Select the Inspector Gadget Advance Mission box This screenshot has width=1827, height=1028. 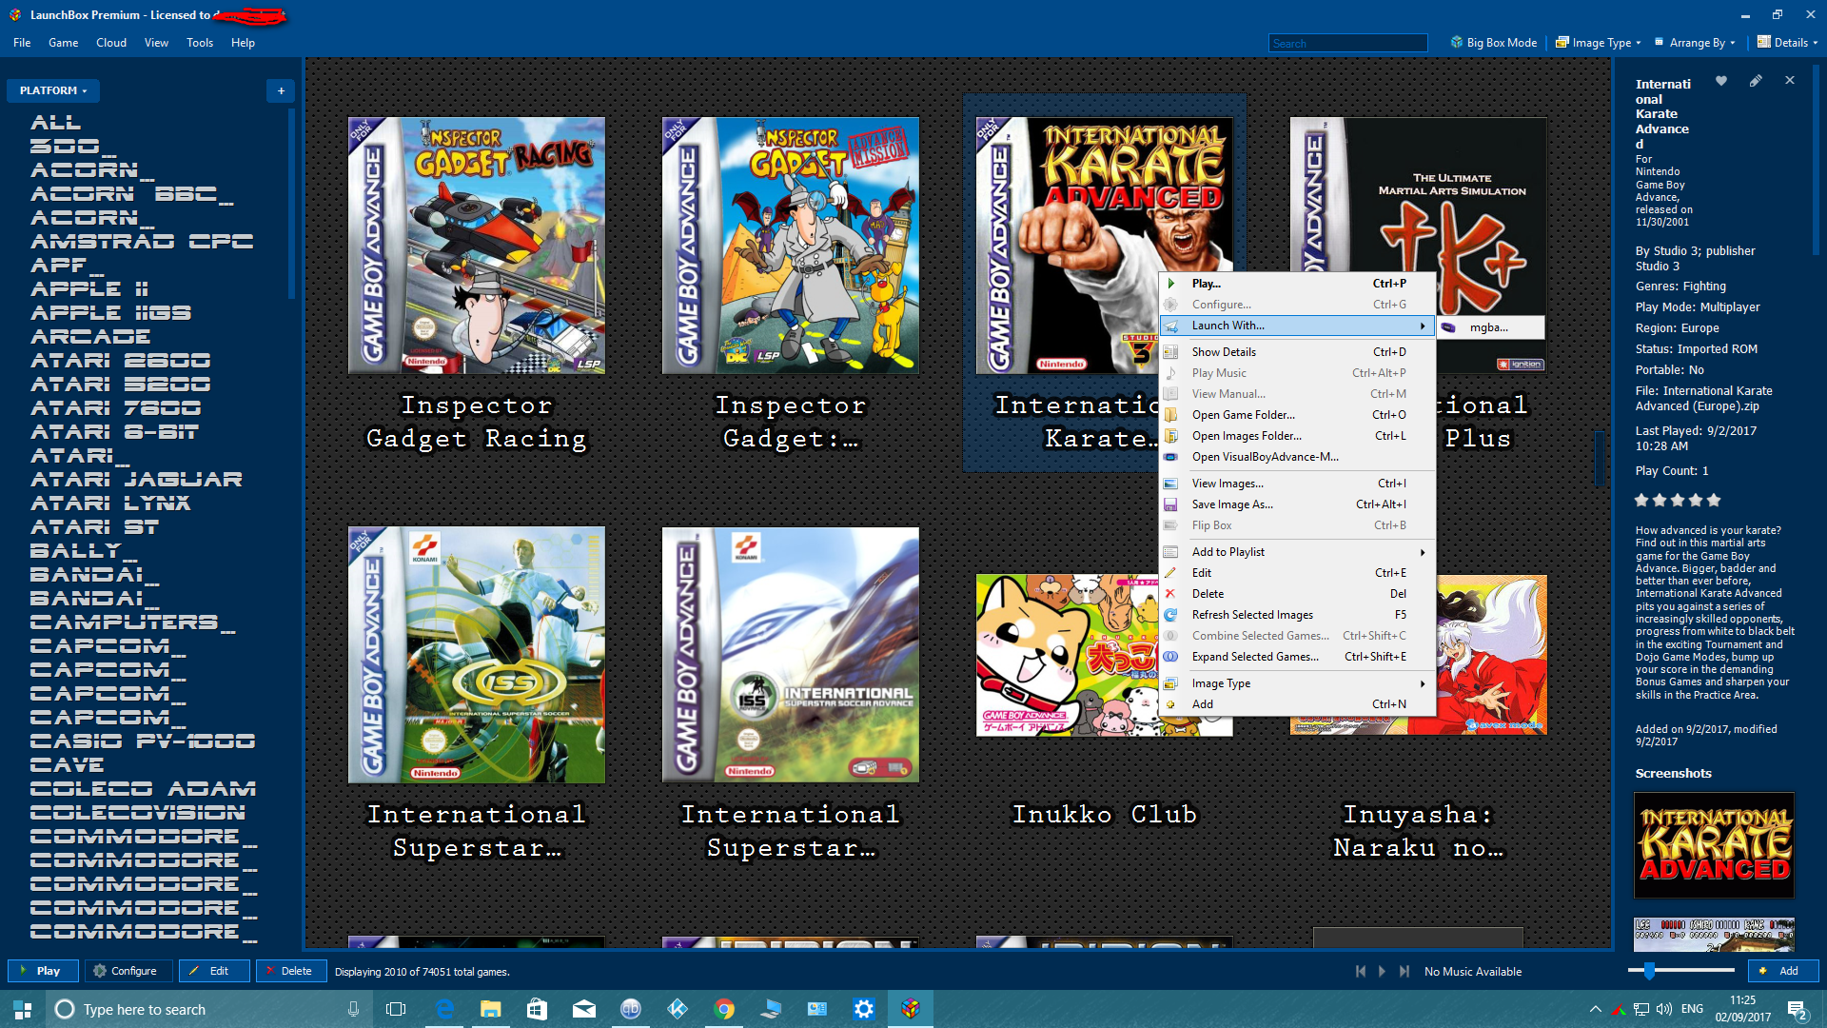(791, 246)
